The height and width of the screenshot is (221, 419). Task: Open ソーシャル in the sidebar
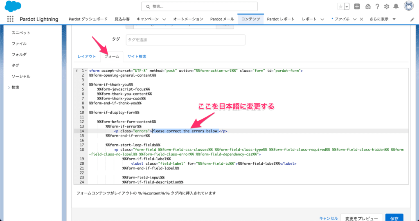21,76
